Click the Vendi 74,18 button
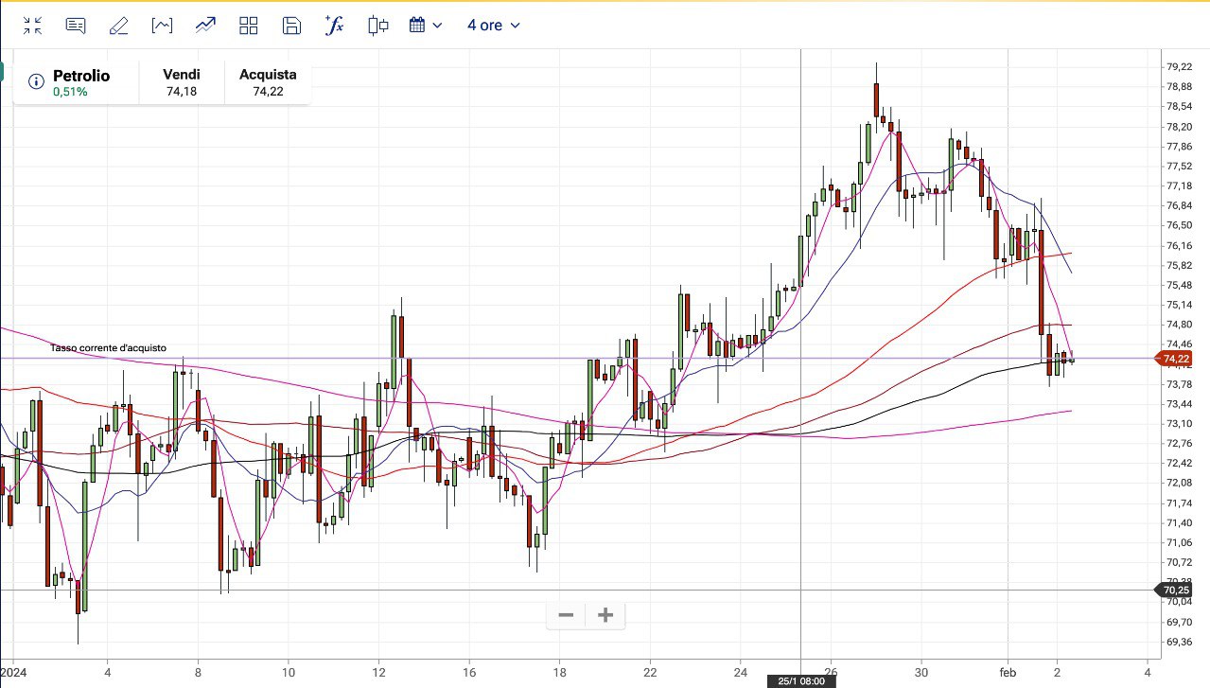 point(182,82)
